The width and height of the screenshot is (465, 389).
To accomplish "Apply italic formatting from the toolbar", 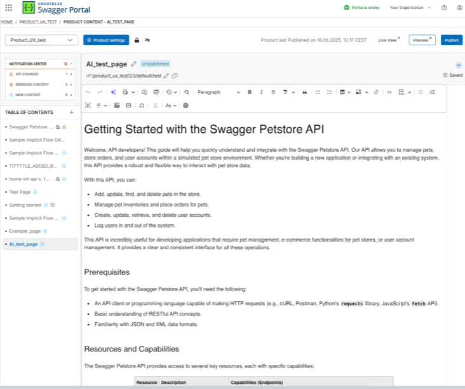I will click(x=261, y=92).
